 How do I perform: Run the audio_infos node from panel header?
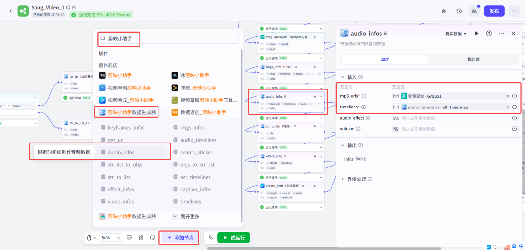(477, 33)
